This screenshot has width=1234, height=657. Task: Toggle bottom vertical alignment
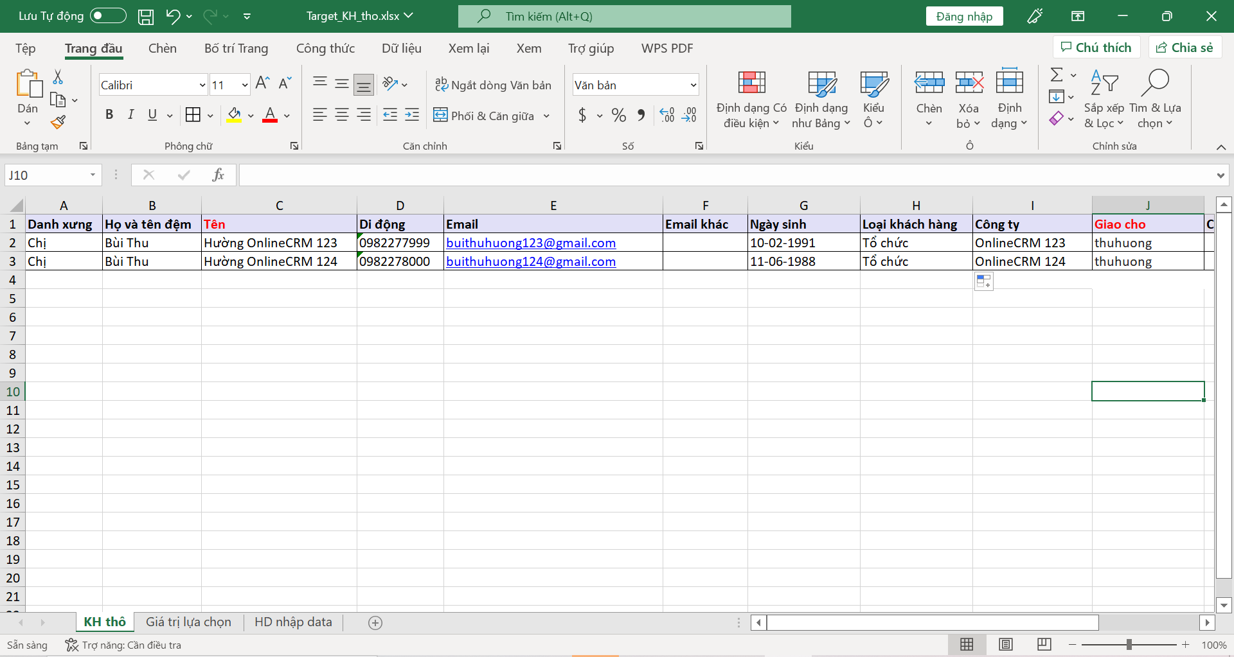coord(364,84)
